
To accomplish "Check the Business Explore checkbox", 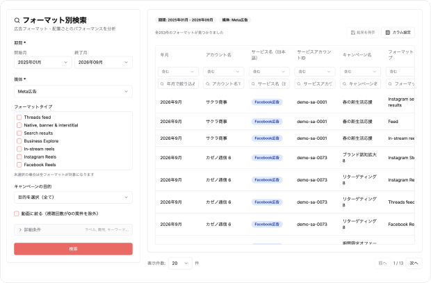I will click(x=19, y=141).
